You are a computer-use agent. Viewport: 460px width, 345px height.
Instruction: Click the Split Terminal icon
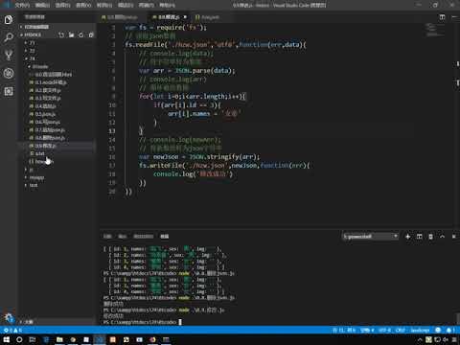pos(419,237)
